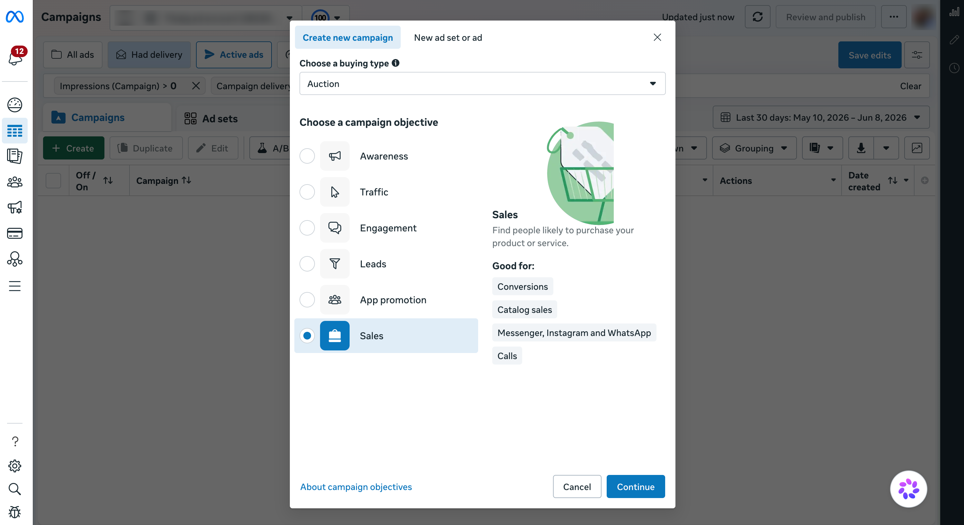Screen dimensions: 964x525
Task: Click the info icon beside buying type
Action: click(395, 63)
